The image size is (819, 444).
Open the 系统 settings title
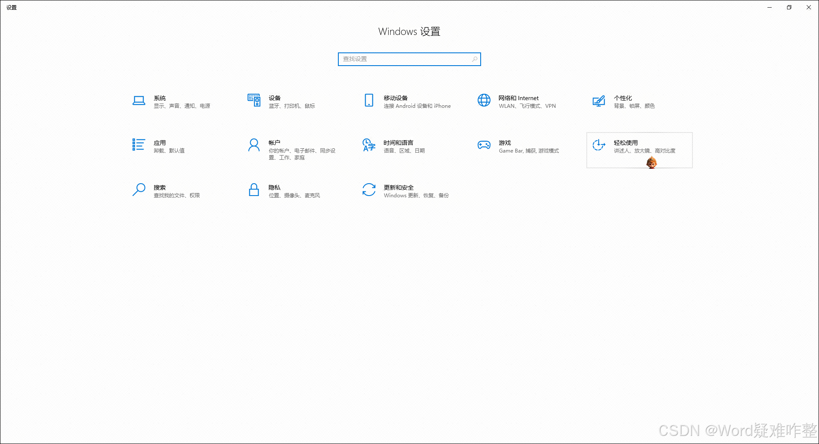160,98
